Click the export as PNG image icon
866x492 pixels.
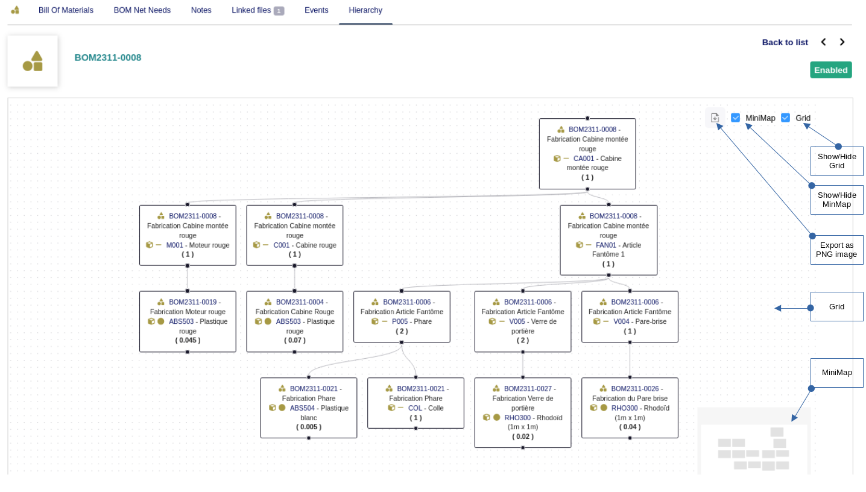(715, 118)
